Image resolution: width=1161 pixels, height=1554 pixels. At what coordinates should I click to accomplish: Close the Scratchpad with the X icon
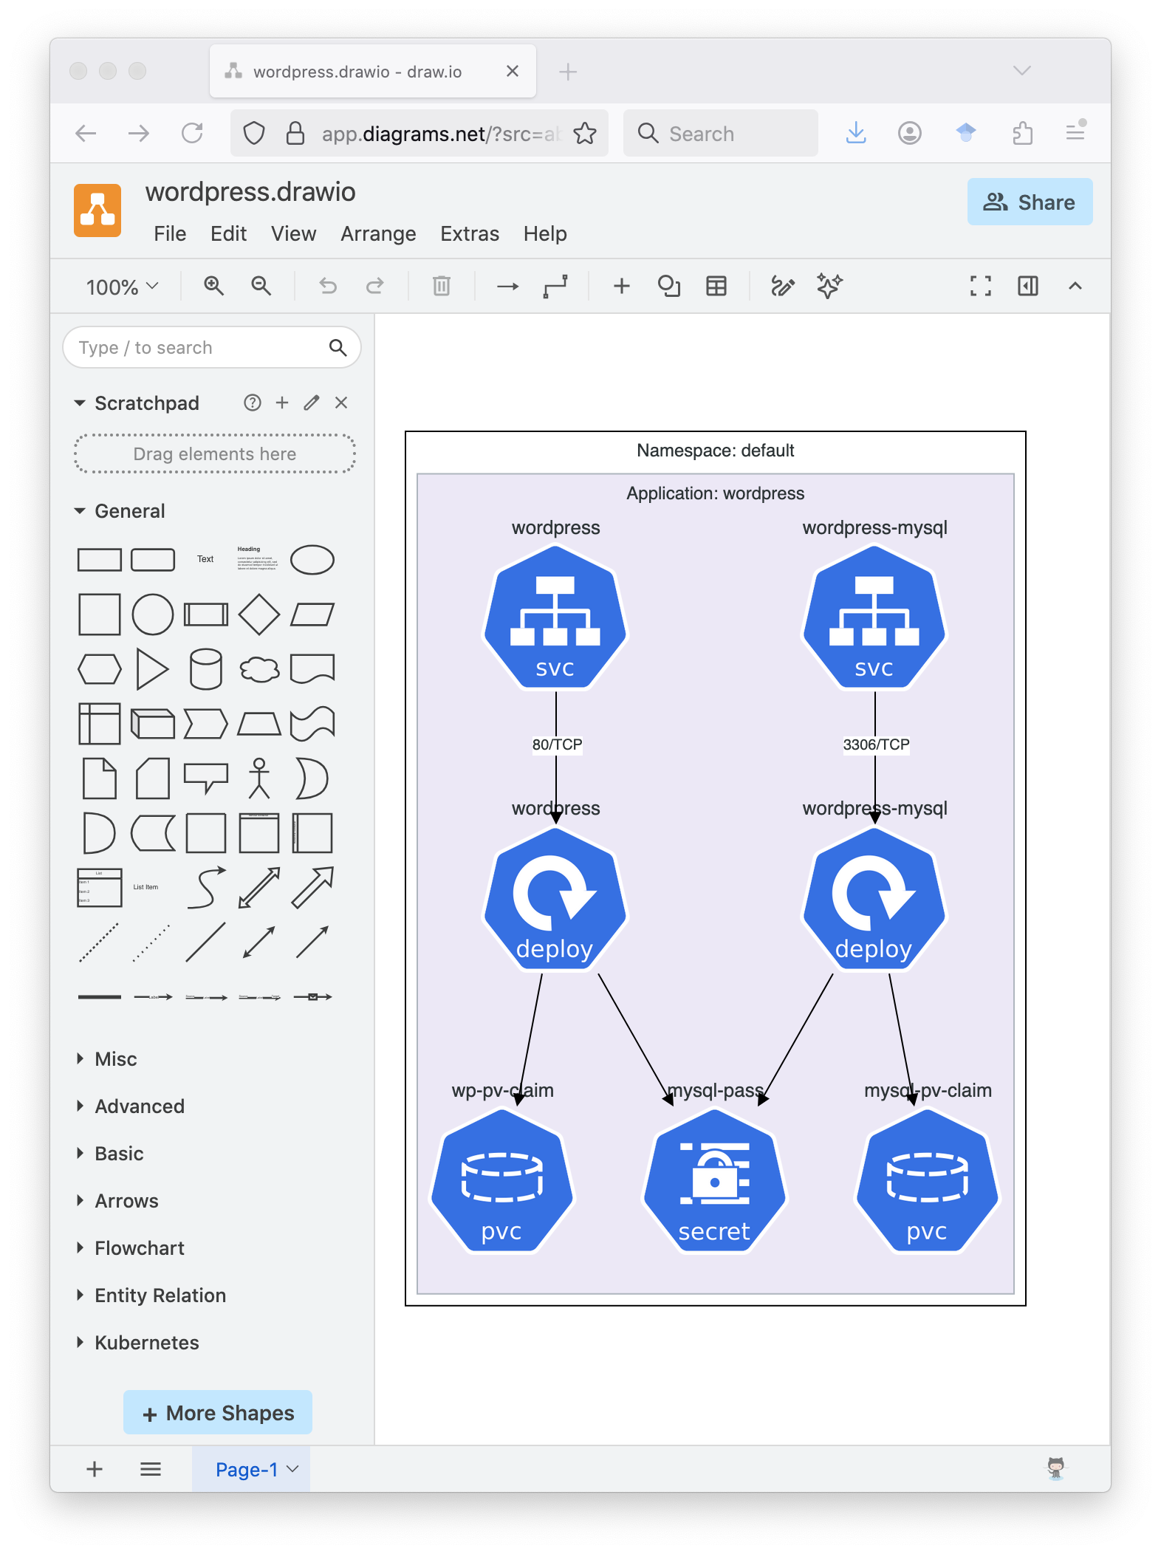tap(341, 403)
